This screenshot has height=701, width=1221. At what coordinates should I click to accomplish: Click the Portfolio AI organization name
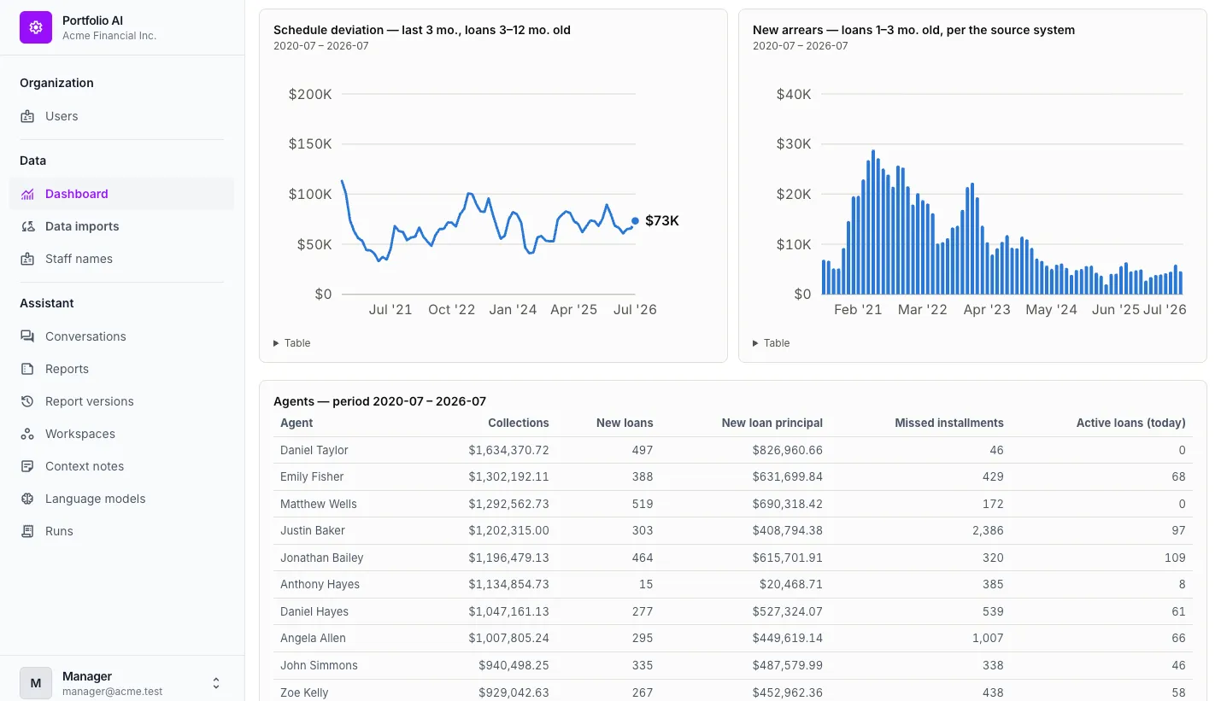93,20
